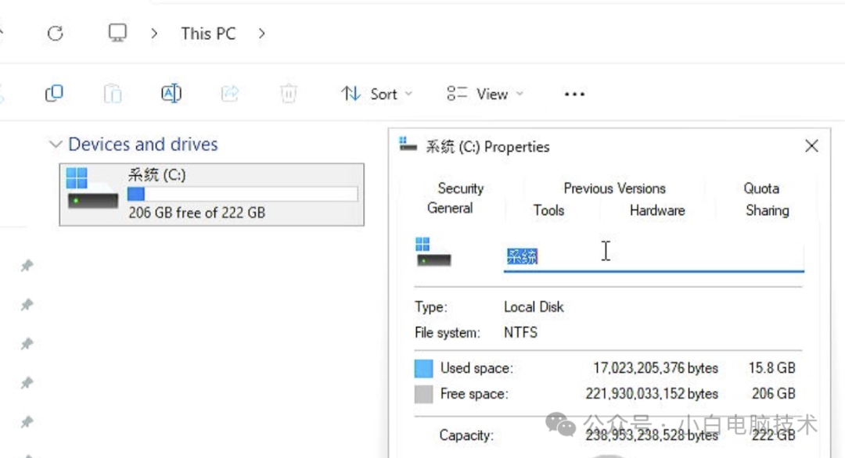Click the Local Disk type value
Image resolution: width=845 pixels, height=458 pixels.
pos(534,307)
